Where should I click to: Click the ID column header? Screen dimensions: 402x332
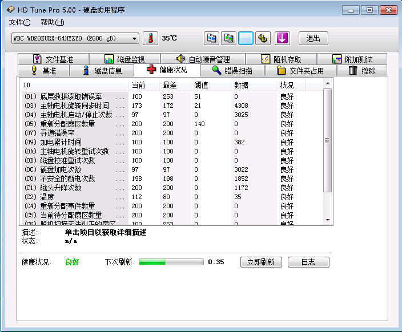(74, 85)
